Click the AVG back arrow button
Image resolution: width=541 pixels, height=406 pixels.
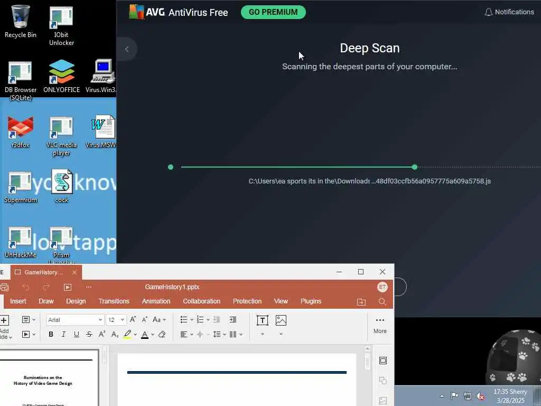127,49
